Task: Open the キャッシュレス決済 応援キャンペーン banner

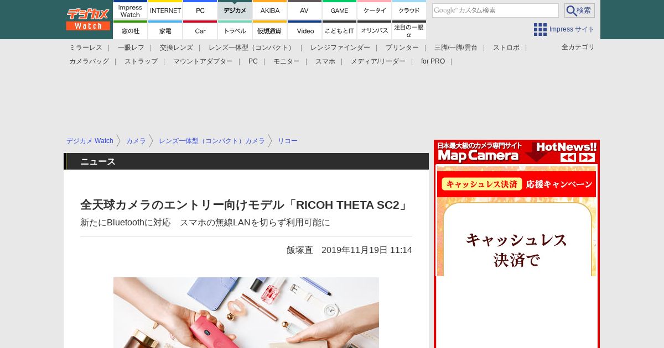Action: (516, 184)
